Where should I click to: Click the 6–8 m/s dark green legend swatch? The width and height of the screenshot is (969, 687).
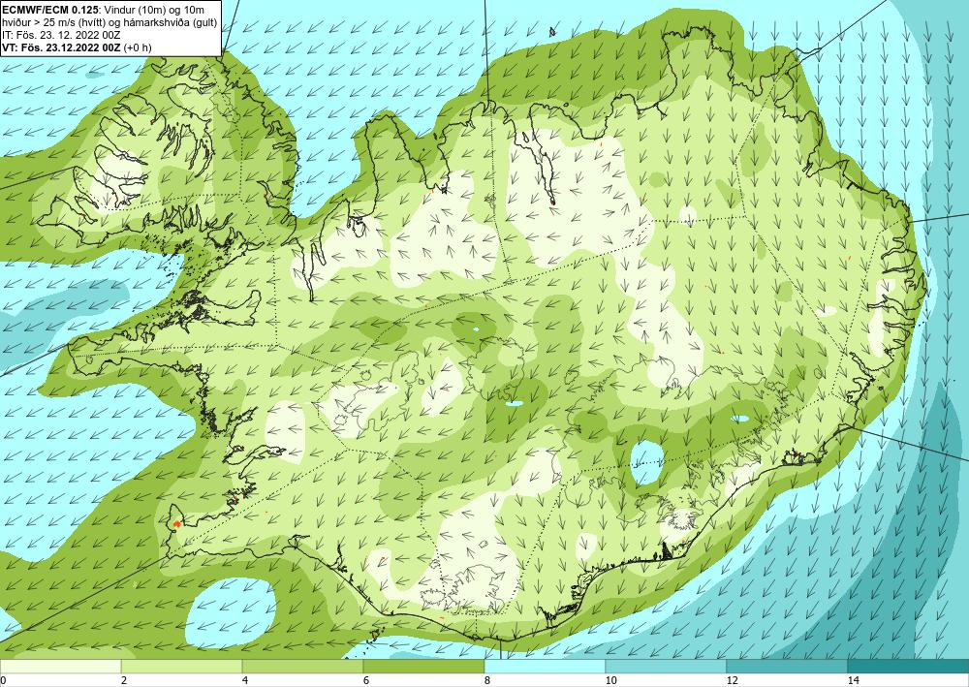424,666
